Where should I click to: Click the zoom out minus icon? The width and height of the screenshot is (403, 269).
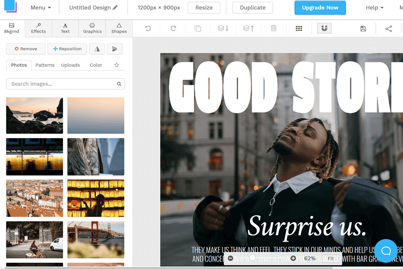[x=230, y=258]
